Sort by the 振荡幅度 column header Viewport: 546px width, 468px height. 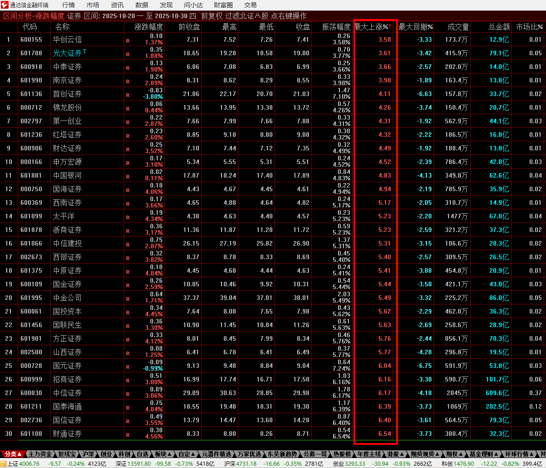click(x=336, y=27)
